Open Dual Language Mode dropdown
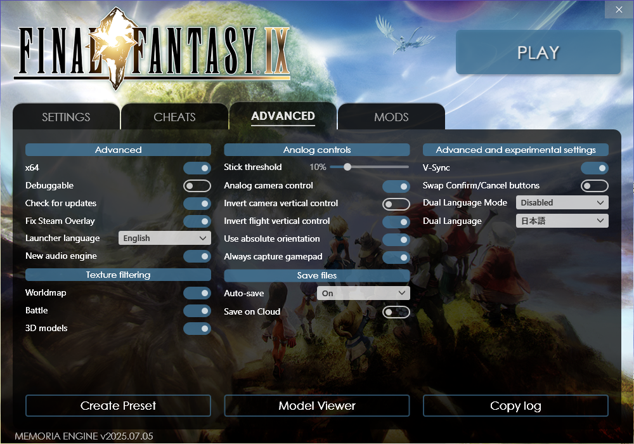 pos(562,202)
